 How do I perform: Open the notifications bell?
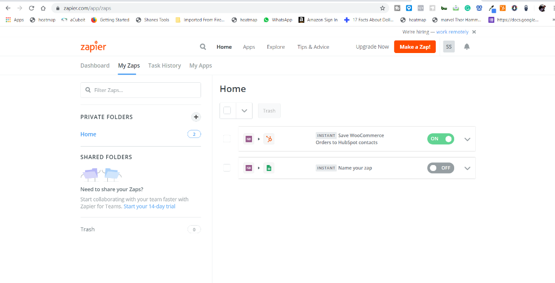point(467,47)
